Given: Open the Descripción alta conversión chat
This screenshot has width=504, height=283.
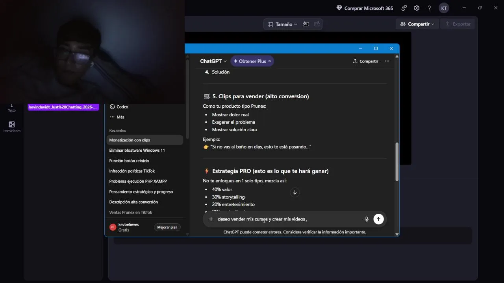Looking at the screenshot, I should tap(145, 202).
